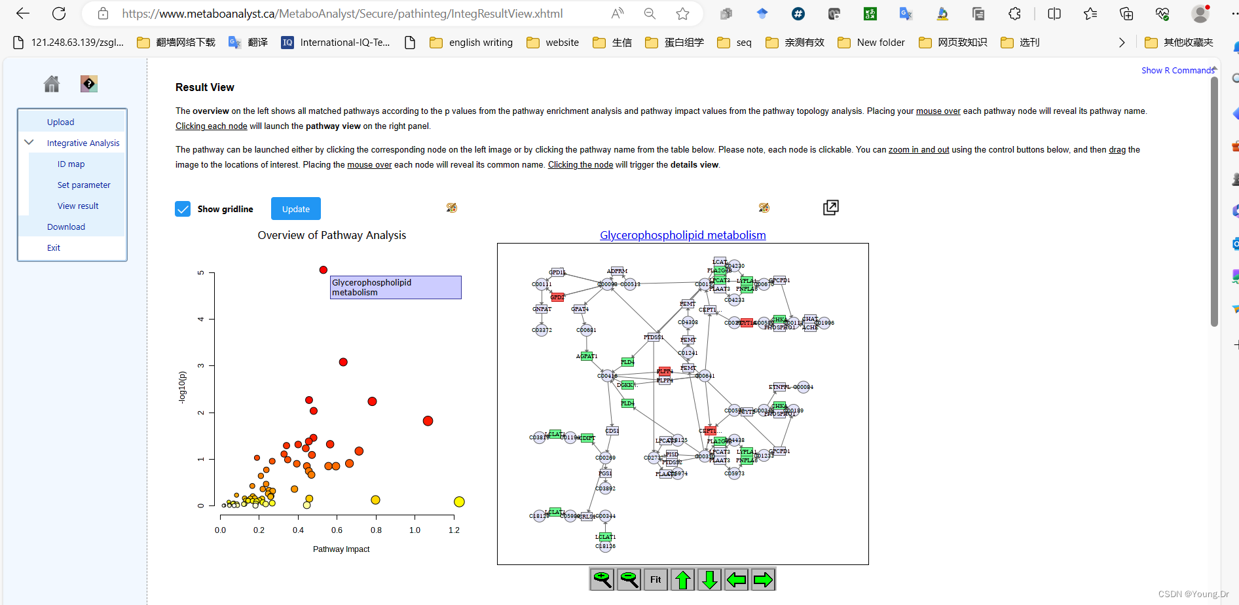This screenshot has width=1239, height=605.
Task: Collapse the Integrative Analysis section chevron
Action: [x=28, y=141]
